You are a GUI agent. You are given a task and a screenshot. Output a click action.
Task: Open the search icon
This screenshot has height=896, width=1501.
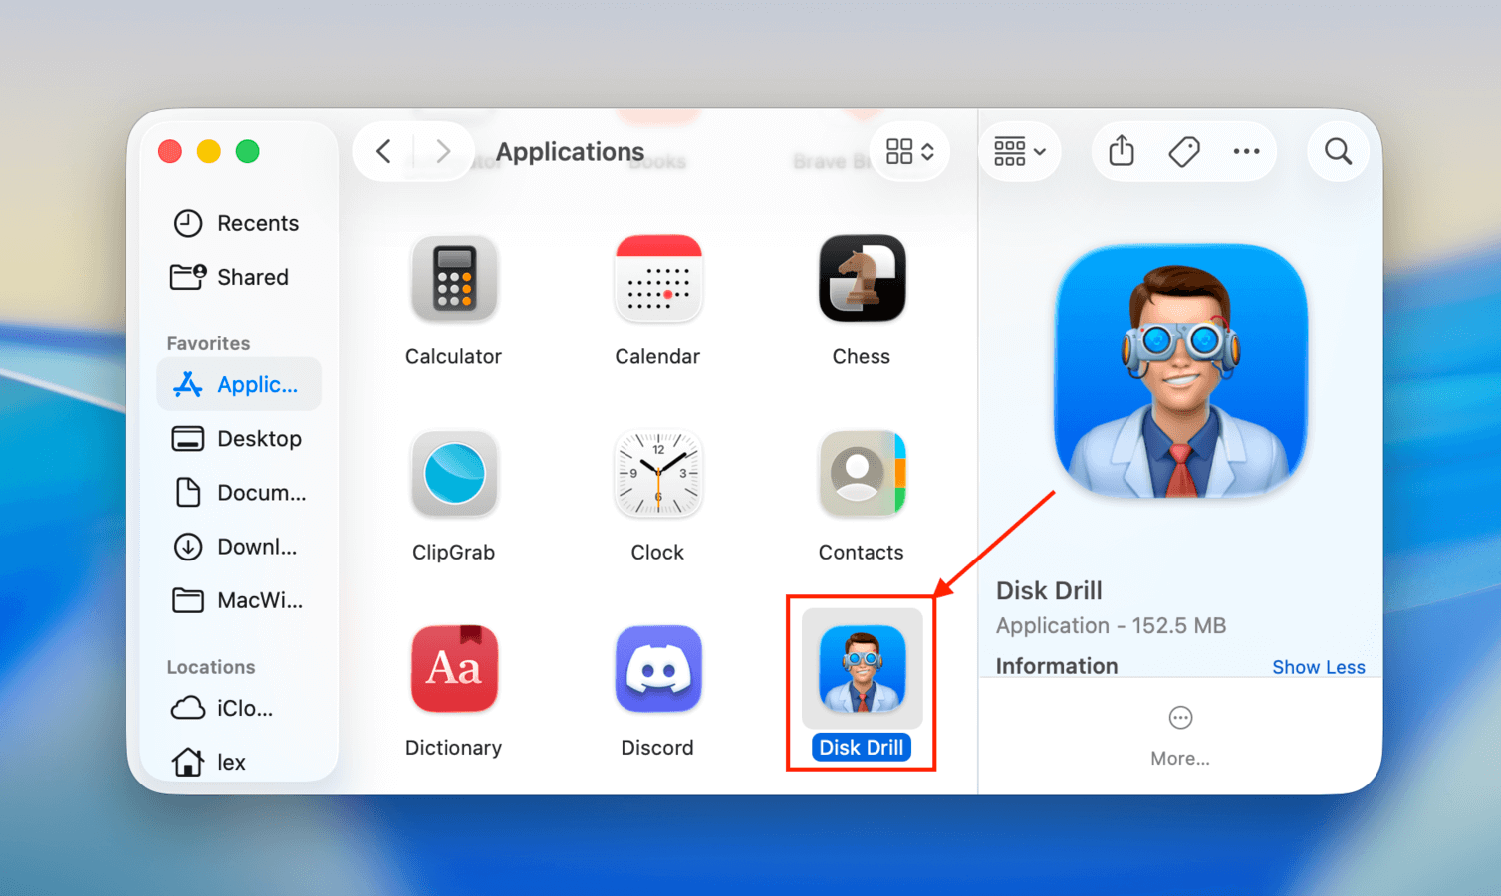coord(1337,151)
